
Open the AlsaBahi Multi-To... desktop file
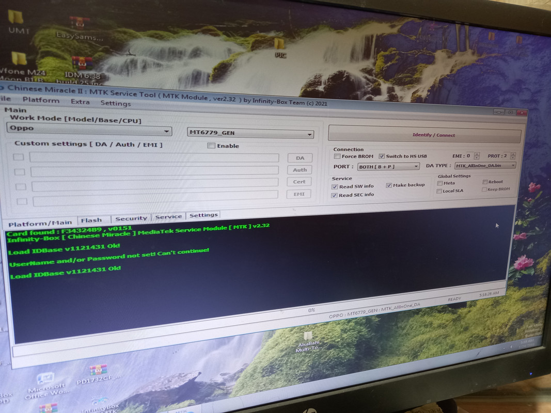308,342
